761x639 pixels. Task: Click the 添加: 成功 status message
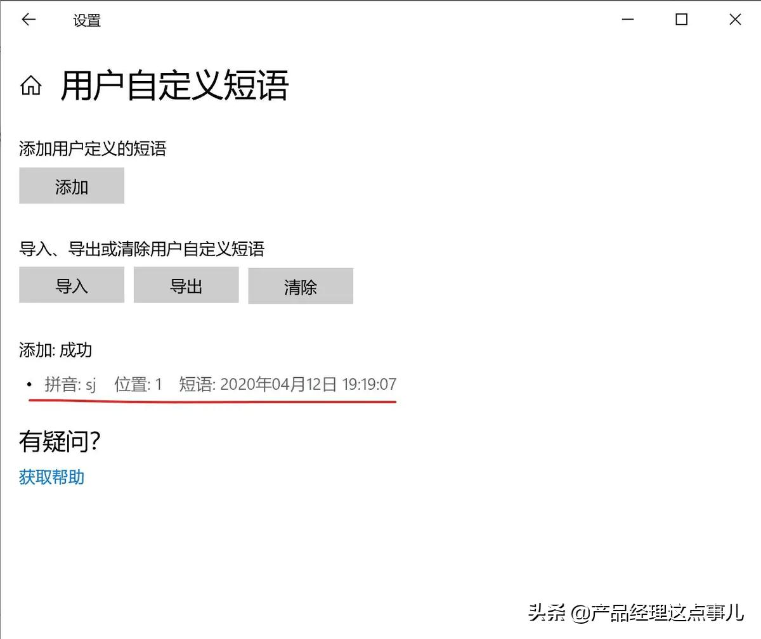pos(55,350)
